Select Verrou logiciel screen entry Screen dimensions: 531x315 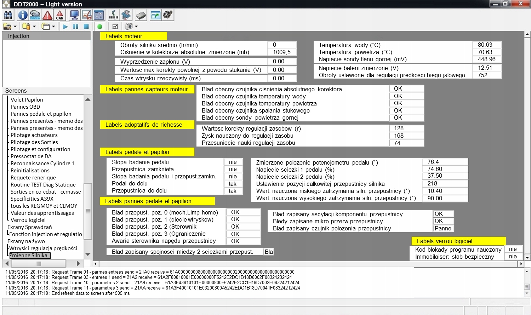point(28,220)
